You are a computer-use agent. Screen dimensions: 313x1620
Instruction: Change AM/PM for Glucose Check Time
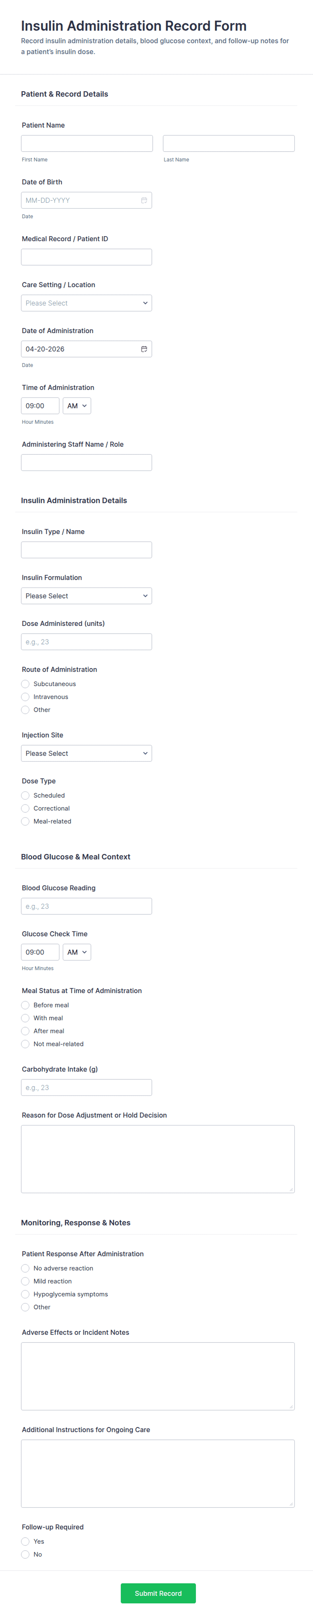point(77,952)
